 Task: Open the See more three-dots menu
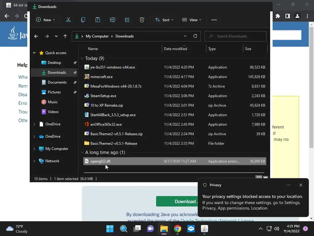[214, 20]
